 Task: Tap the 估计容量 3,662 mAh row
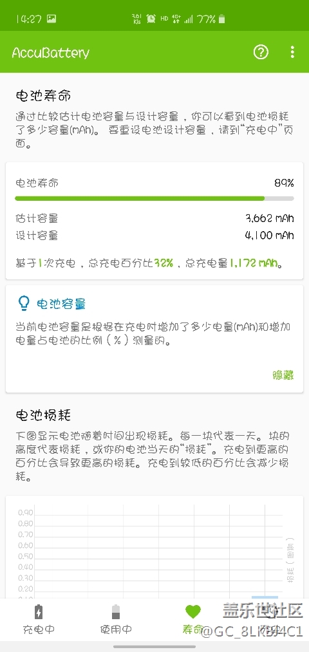pos(154,218)
